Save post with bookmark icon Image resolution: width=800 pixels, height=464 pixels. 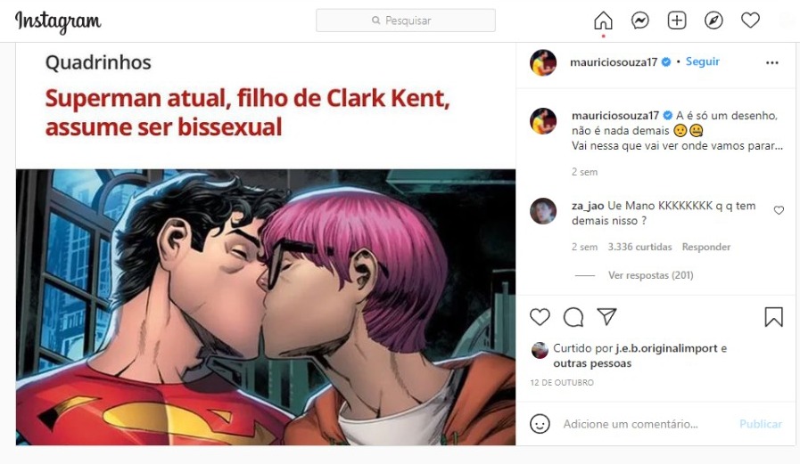pyautogui.click(x=773, y=317)
